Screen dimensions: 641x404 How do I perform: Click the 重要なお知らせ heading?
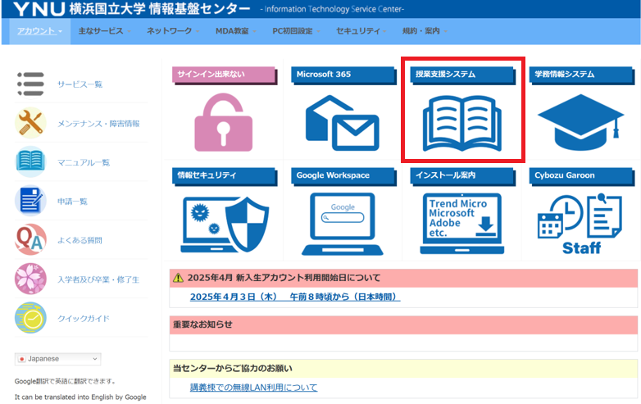[x=202, y=325]
